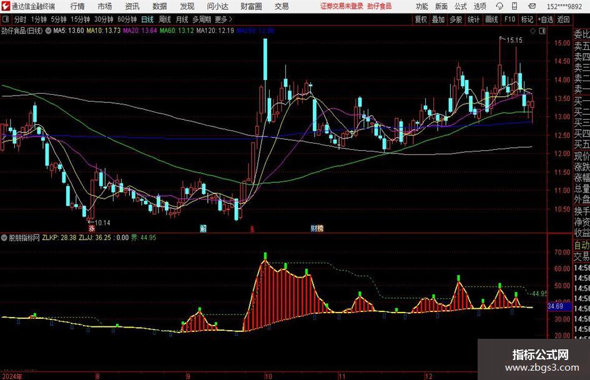
Task: Click the MA10: 13.73 value label
Action: [104, 31]
